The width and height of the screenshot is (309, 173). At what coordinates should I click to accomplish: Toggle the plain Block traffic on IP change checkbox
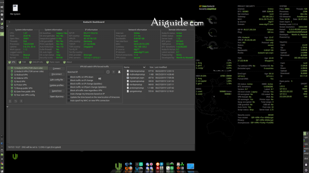[x=69, y=80]
